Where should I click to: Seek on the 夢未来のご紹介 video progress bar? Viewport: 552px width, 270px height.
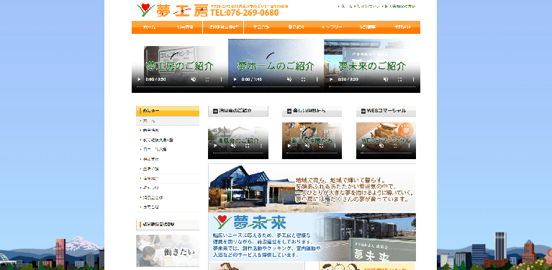pyautogui.click(x=372, y=86)
